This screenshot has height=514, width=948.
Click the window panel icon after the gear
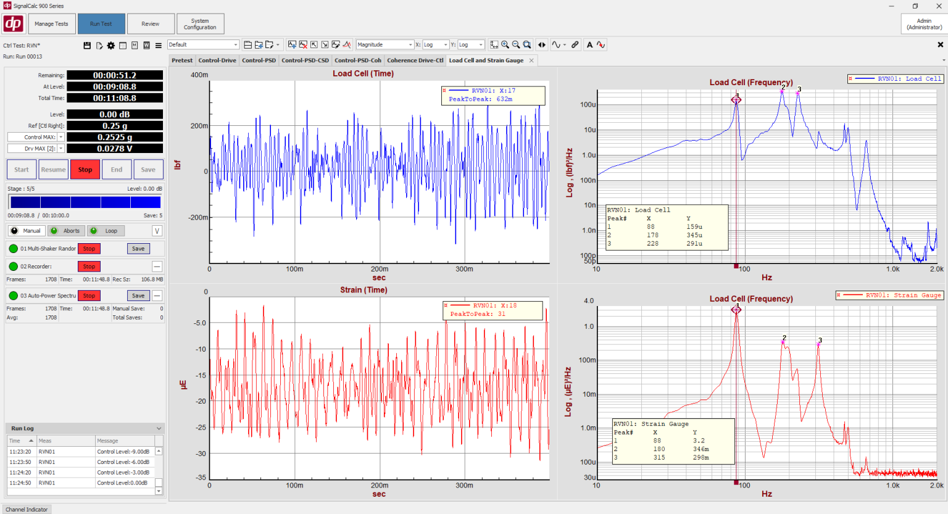click(123, 45)
